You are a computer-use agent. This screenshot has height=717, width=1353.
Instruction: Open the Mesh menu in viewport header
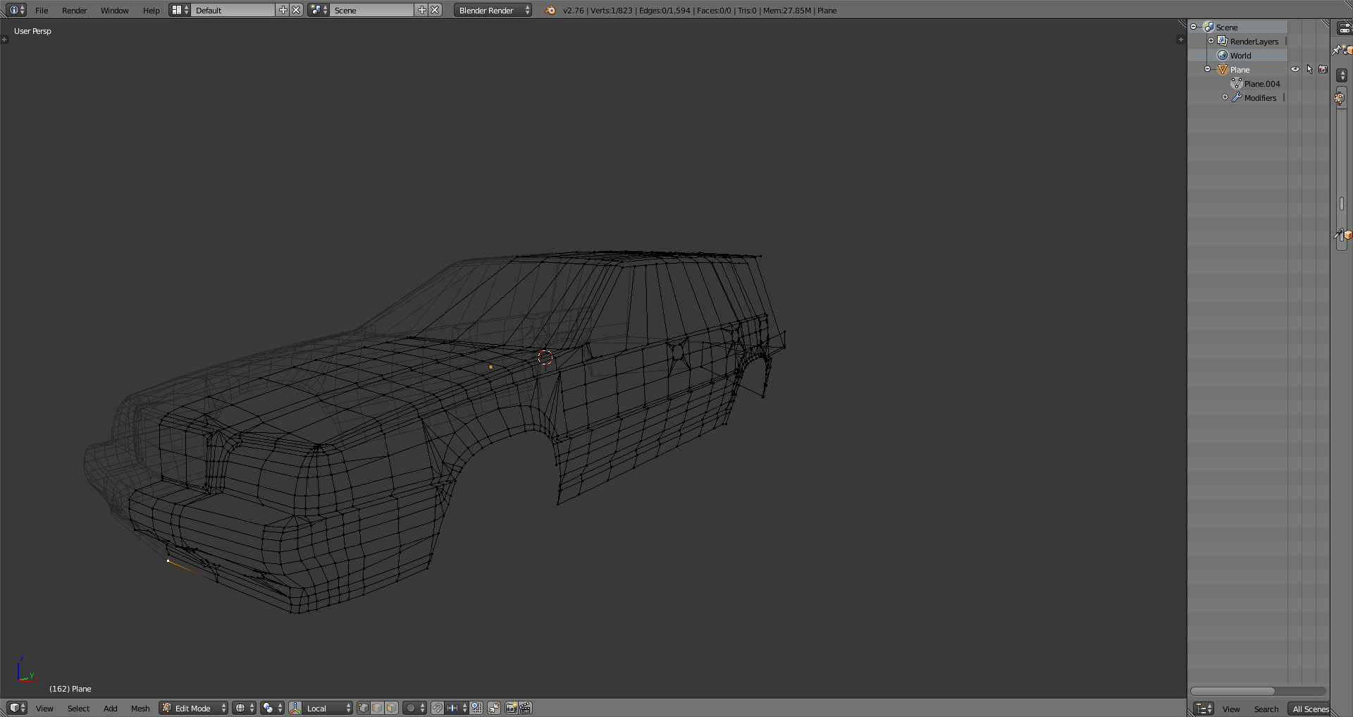click(140, 708)
